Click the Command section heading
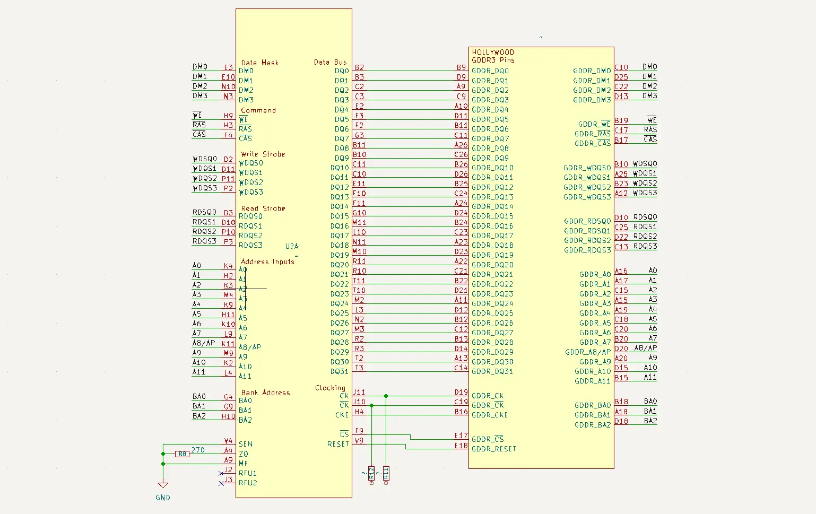 pos(258,110)
